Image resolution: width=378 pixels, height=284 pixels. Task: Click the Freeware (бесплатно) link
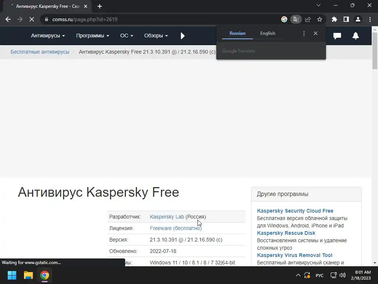tap(176, 228)
